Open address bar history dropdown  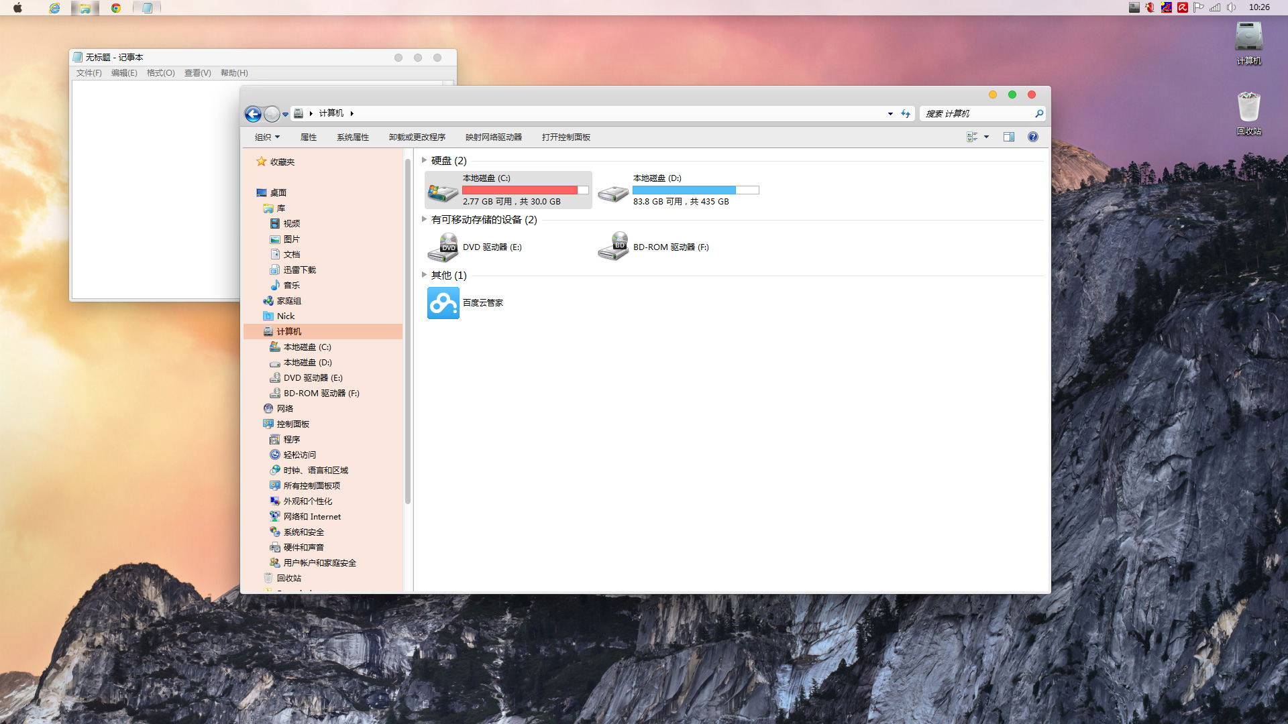click(x=890, y=114)
